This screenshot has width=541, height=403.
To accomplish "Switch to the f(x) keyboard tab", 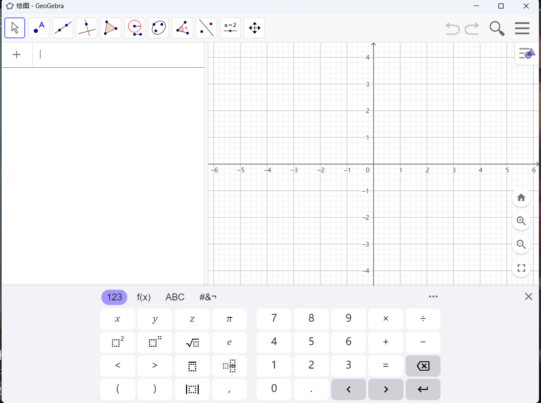I will (144, 297).
